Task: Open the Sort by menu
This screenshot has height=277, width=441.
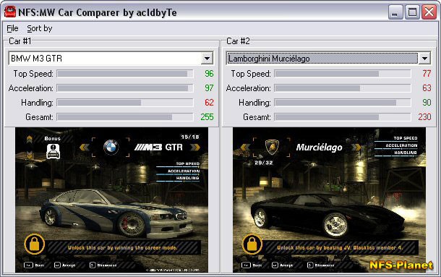Action: click(40, 28)
